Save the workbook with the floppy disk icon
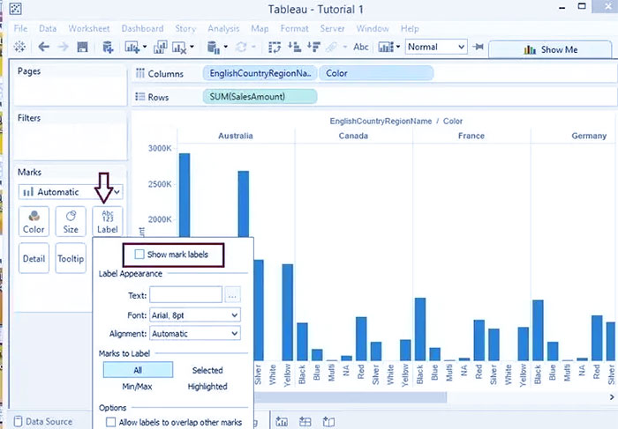The image size is (618, 429). pos(82,48)
